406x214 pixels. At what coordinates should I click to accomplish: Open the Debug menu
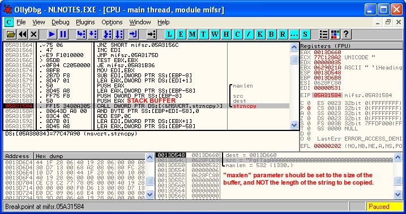coord(61,23)
